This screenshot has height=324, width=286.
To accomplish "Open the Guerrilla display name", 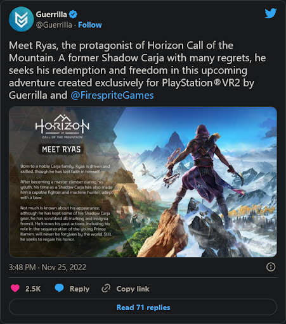I will 51,15.
